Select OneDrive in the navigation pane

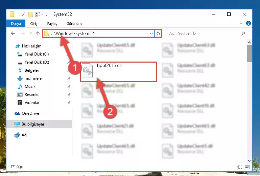tap(30, 113)
